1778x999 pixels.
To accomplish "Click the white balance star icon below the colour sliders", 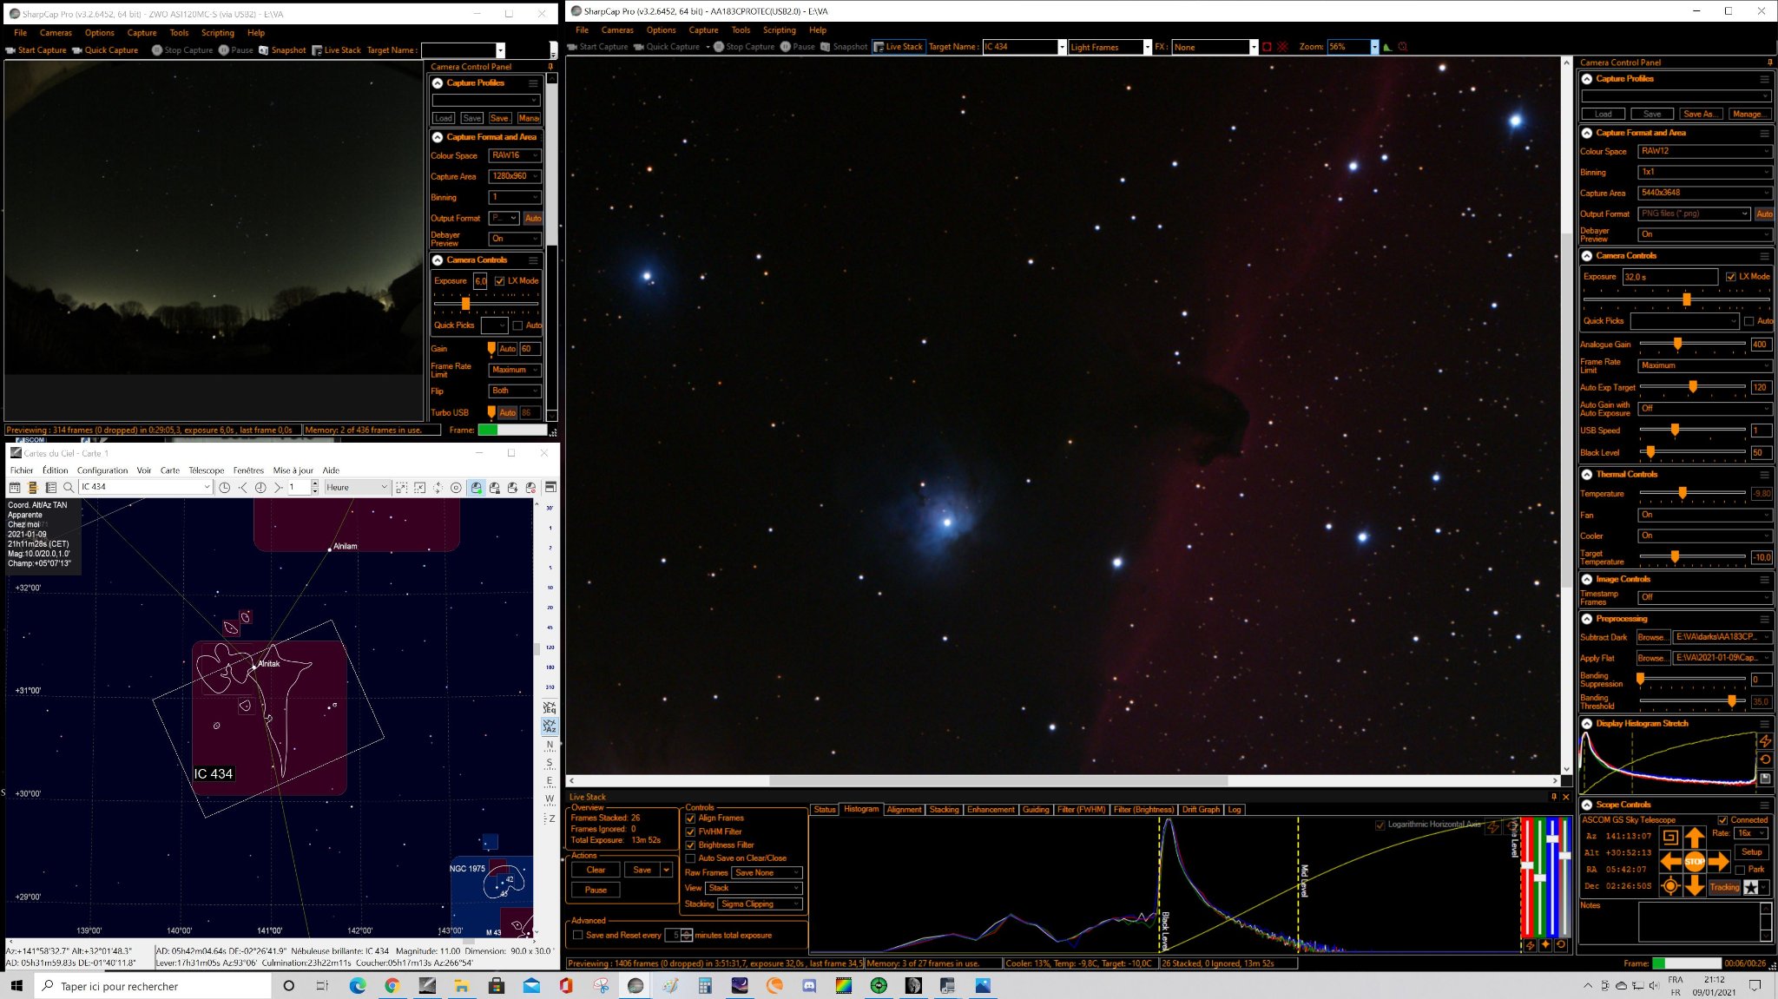I will [1545, 945].
